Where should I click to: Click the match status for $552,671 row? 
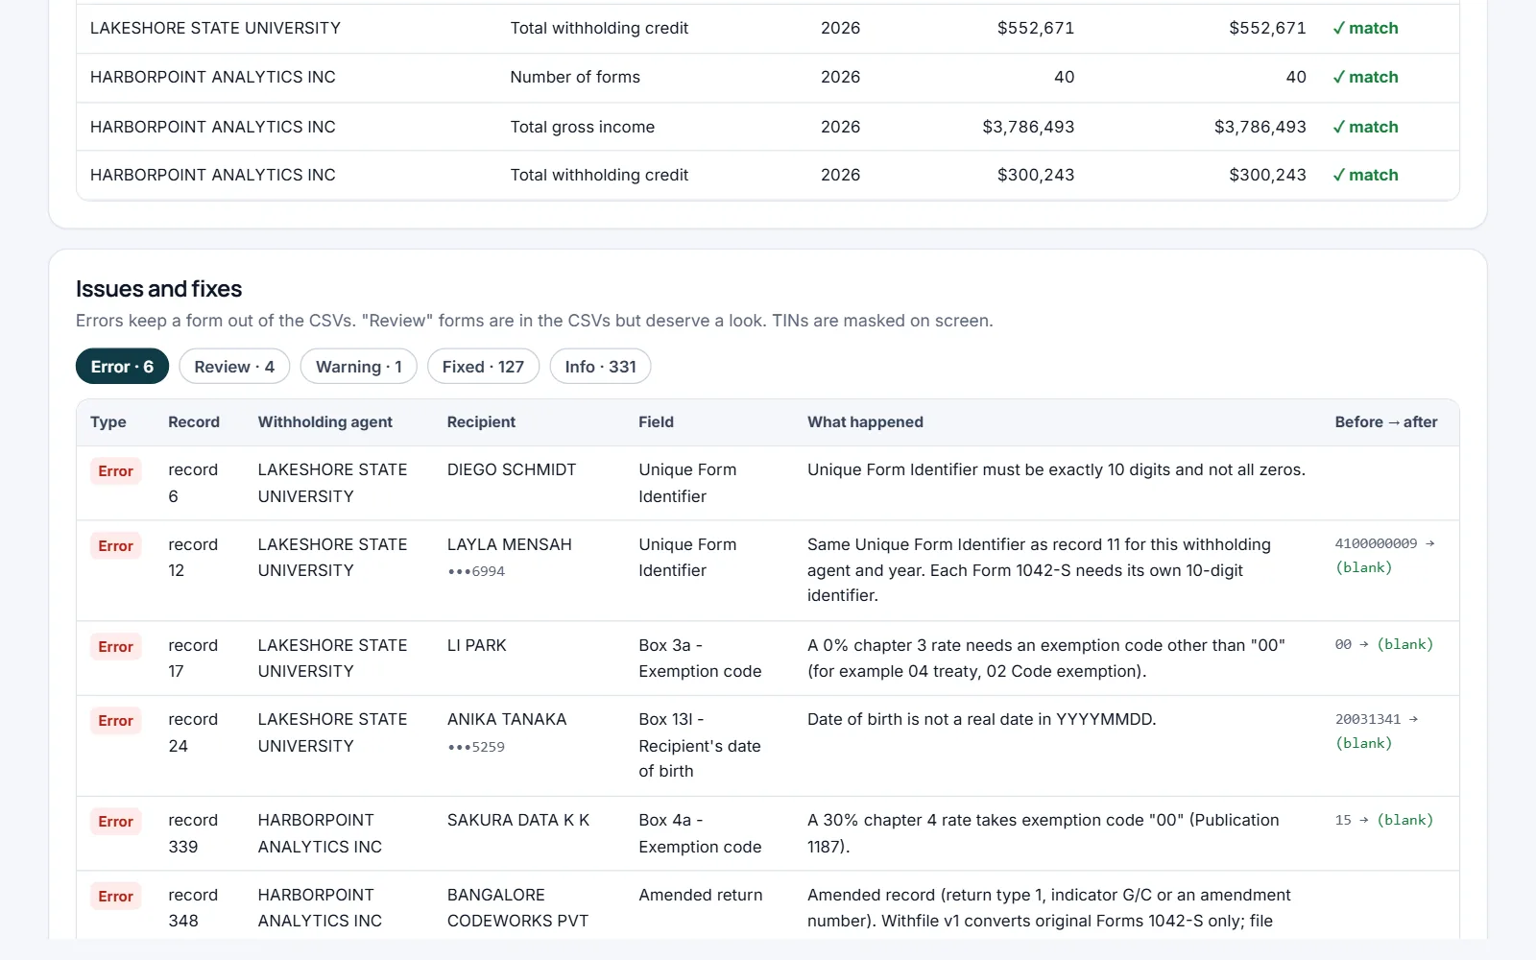click(x=1365, y=28)
